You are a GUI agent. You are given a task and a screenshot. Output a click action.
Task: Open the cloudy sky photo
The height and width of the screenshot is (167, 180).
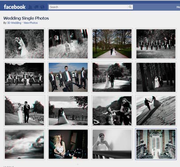pyautogui.click(x=24, y=144)
